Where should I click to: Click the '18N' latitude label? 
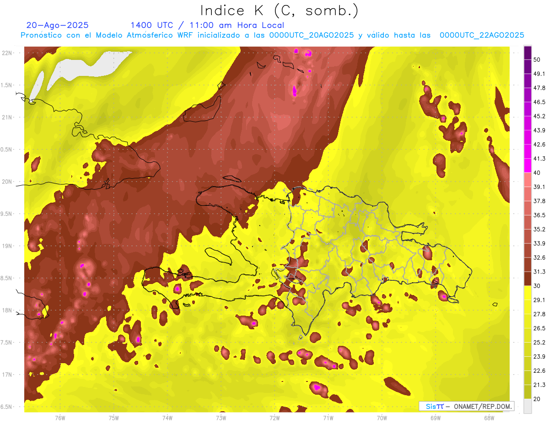[8, 310]
